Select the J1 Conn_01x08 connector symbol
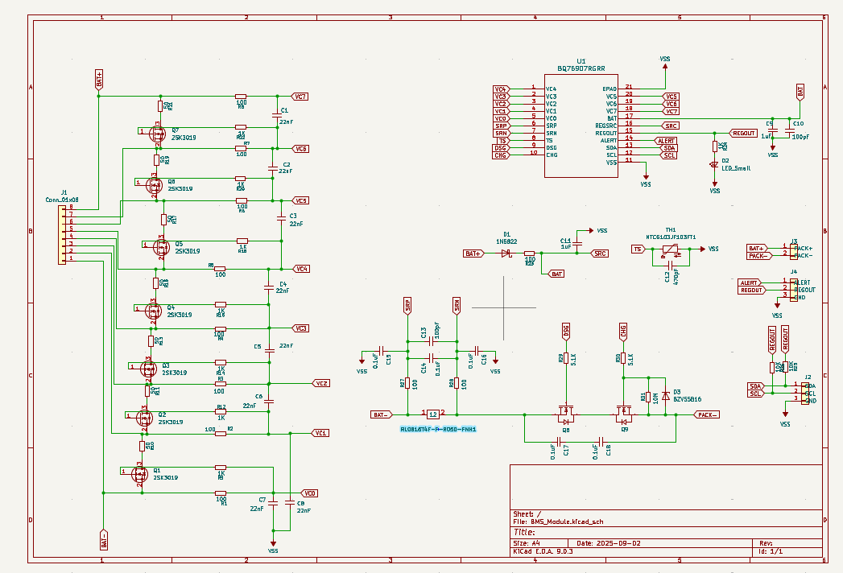 [64, 234]
